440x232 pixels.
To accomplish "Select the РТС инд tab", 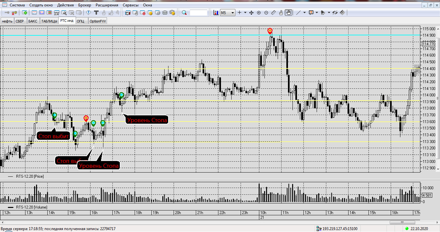I will (67, 21).
